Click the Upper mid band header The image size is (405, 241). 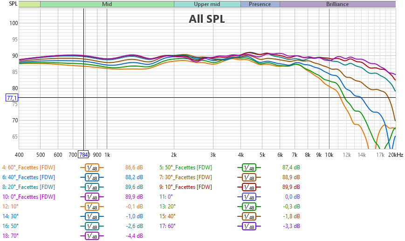pos(207,4)
